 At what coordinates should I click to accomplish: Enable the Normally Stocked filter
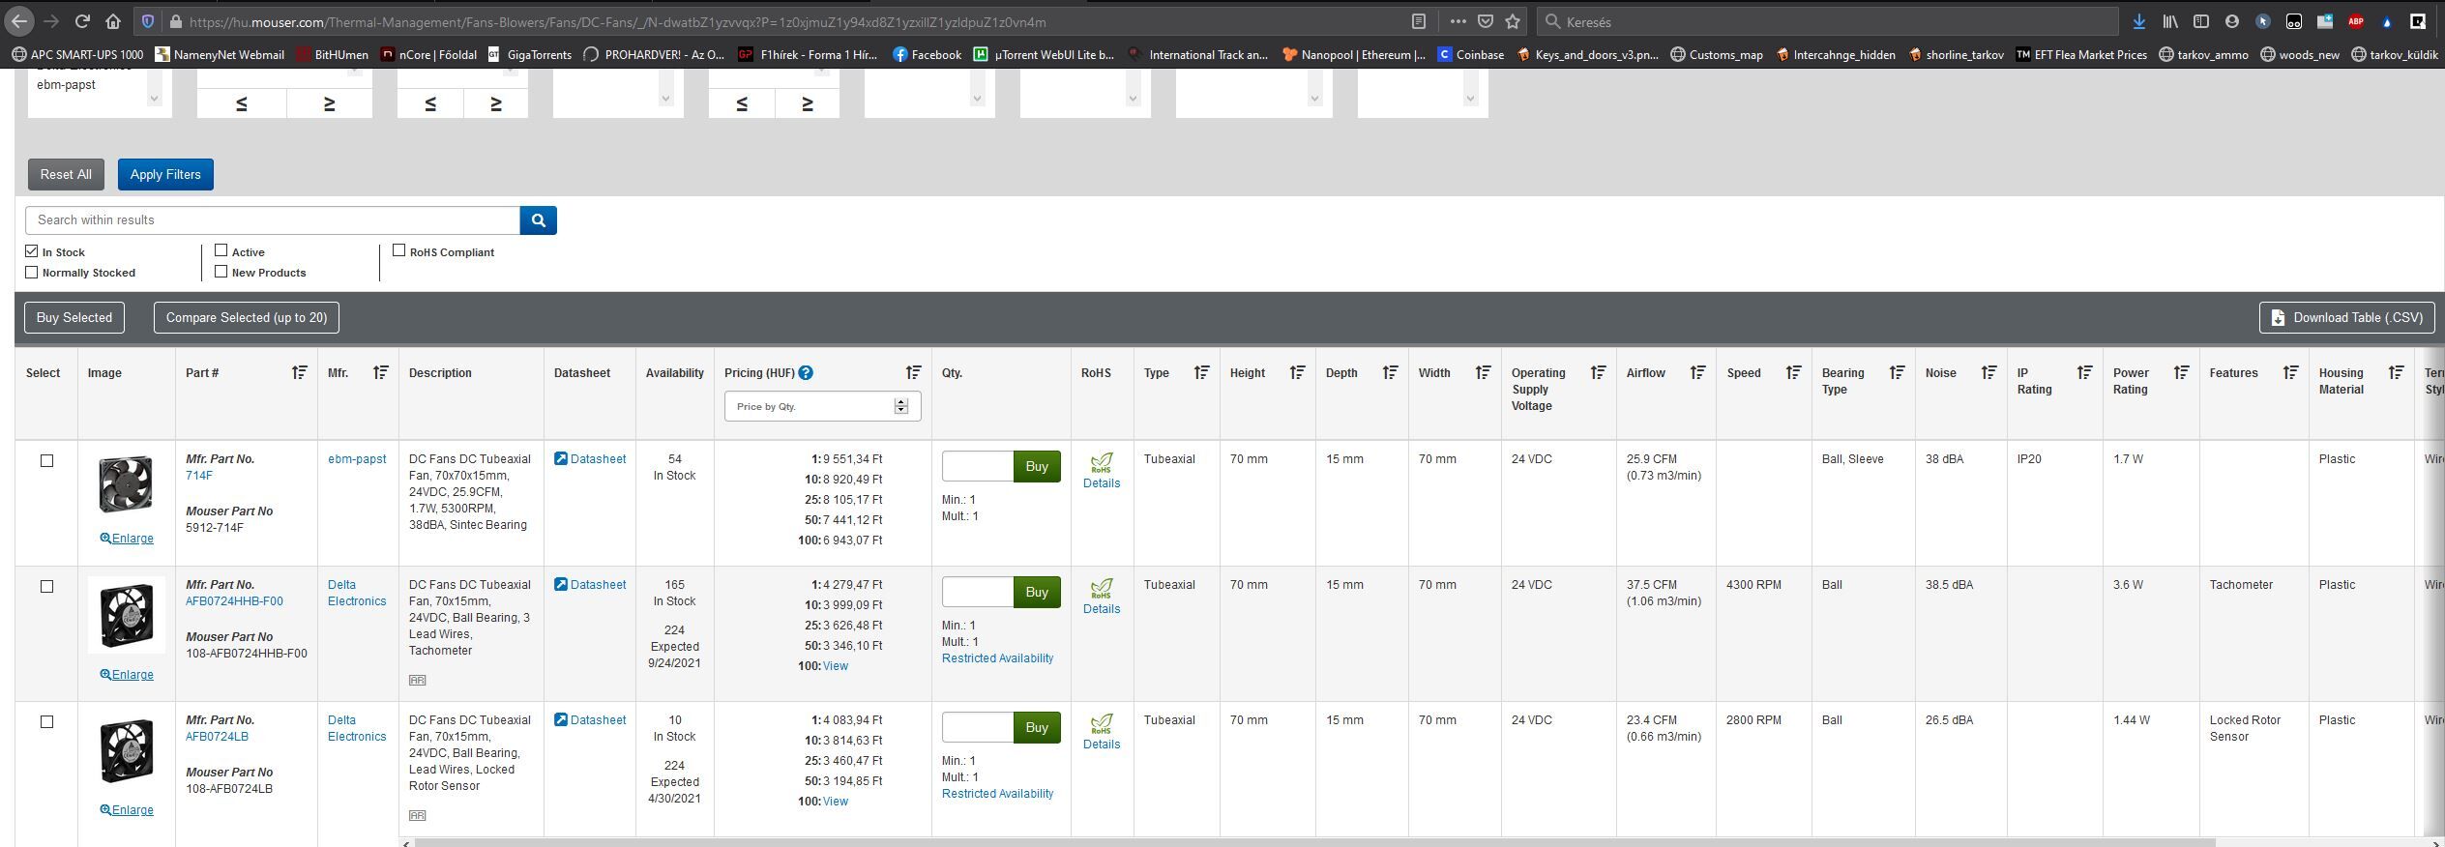pos(32,272)
